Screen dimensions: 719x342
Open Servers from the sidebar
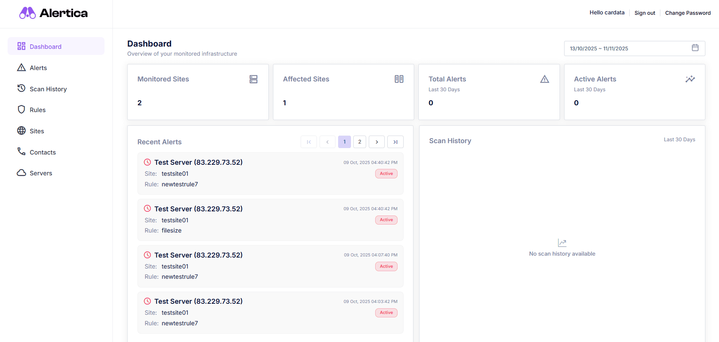click(41, 173)
